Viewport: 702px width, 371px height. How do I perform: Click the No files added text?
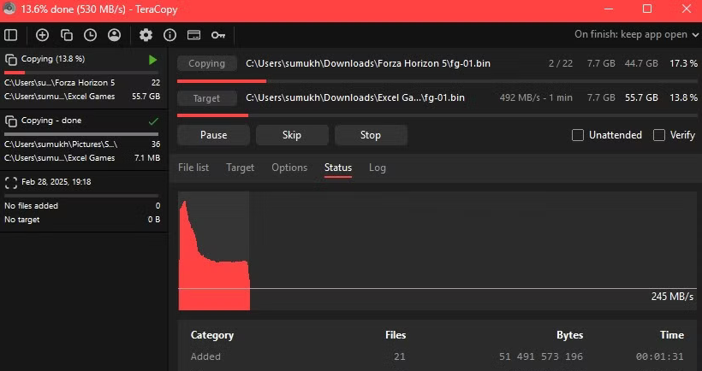click(31, 206)
